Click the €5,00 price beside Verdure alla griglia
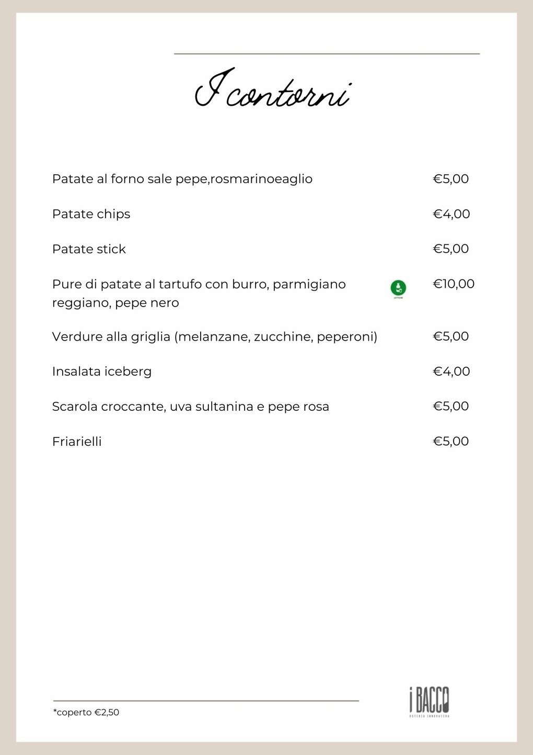The image size is (533, 755). [451, 336]
